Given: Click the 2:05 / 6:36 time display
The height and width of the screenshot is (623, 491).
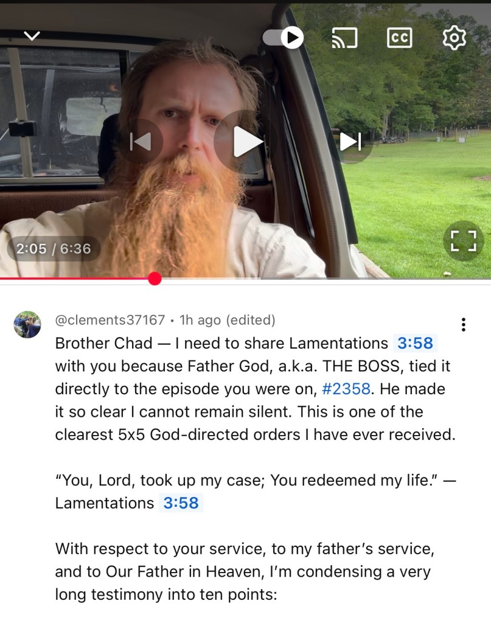Looking at the screenshot, I should pos(54,249).
